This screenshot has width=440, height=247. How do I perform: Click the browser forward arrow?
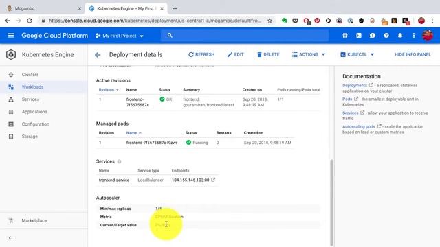click(x=19, y=21)
